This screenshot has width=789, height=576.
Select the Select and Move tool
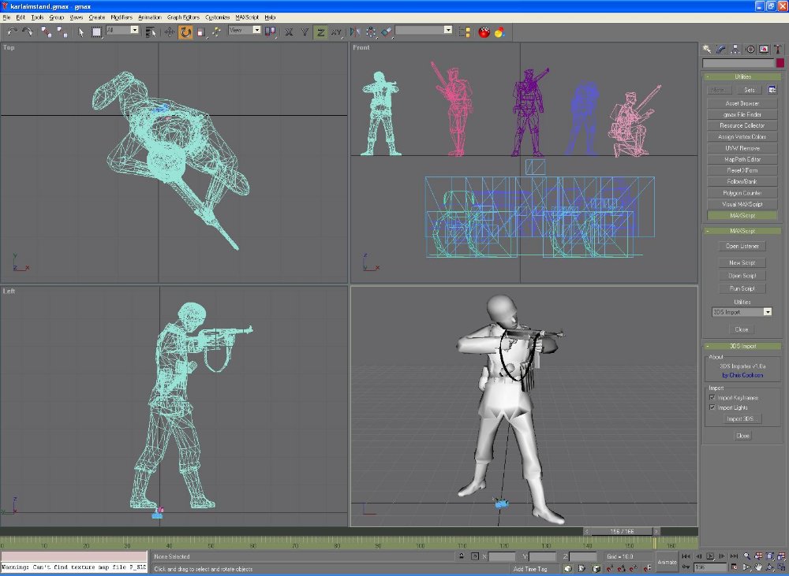pyautogui.click(x=170, y=32)
